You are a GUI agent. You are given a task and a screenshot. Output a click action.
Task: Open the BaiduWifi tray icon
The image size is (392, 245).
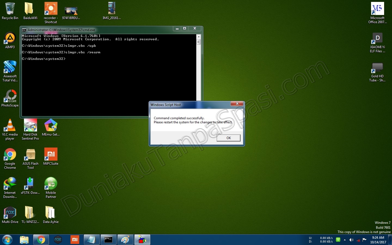tap(338, 240)
